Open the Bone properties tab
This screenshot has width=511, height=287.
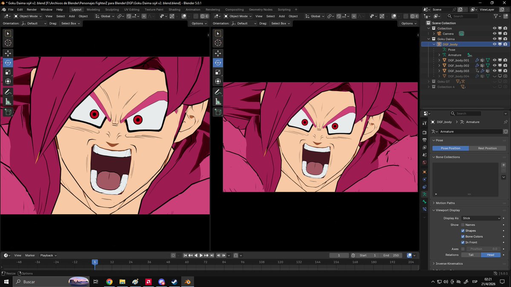coord(424,202)
